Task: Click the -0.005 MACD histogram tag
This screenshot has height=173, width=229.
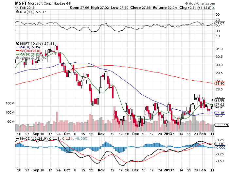Action: 219,147
